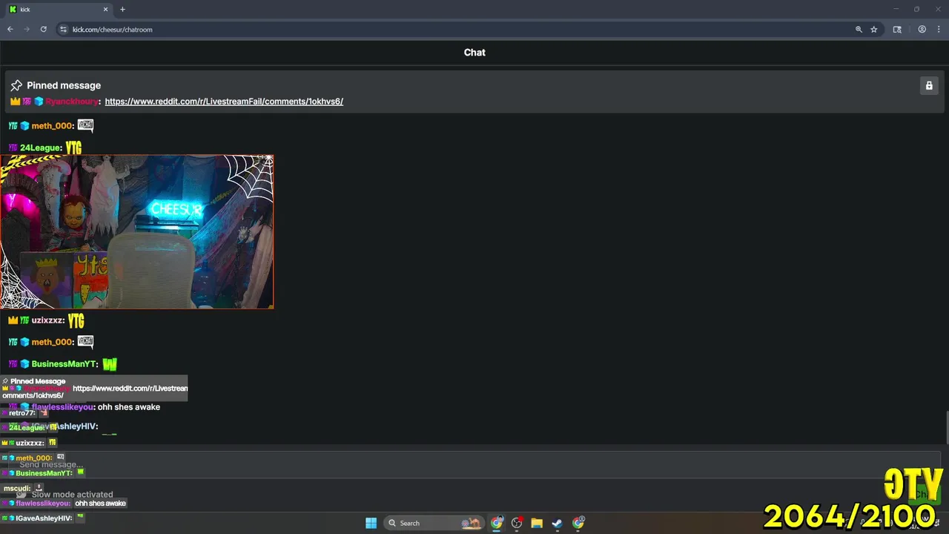
Task: Click the blue cube badge beside Ryanckhoury
Action: pyautogui.click(x=39, y=102)
